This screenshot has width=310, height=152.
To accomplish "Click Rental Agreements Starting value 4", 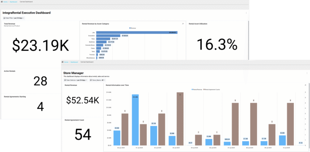I will pos(40,107).
